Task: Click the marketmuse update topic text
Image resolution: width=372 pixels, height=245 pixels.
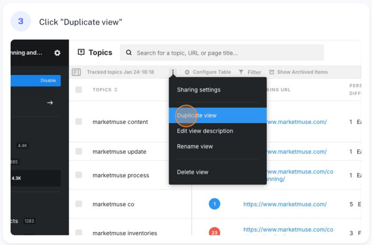Action: coord(119,152)
